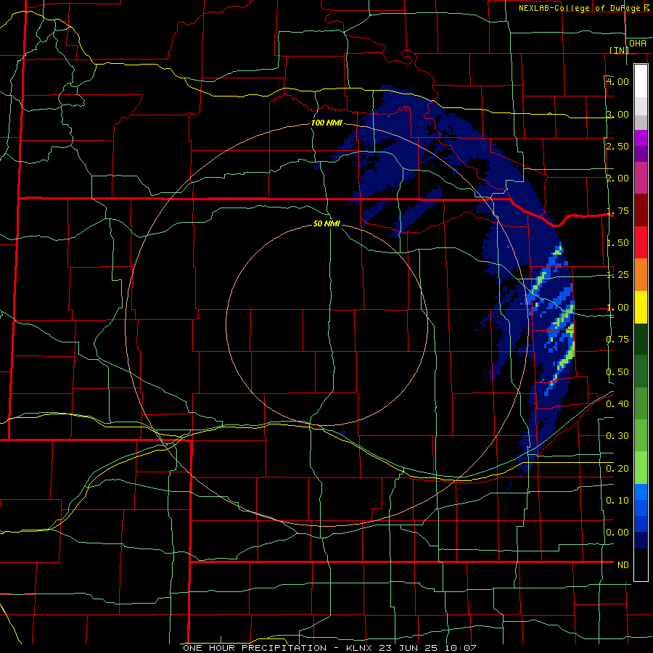Click the KLNX radar site identifier

coord(359,648)
